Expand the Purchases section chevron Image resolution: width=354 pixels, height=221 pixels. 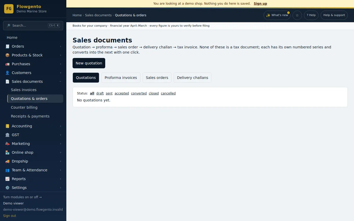click(60, 64)
